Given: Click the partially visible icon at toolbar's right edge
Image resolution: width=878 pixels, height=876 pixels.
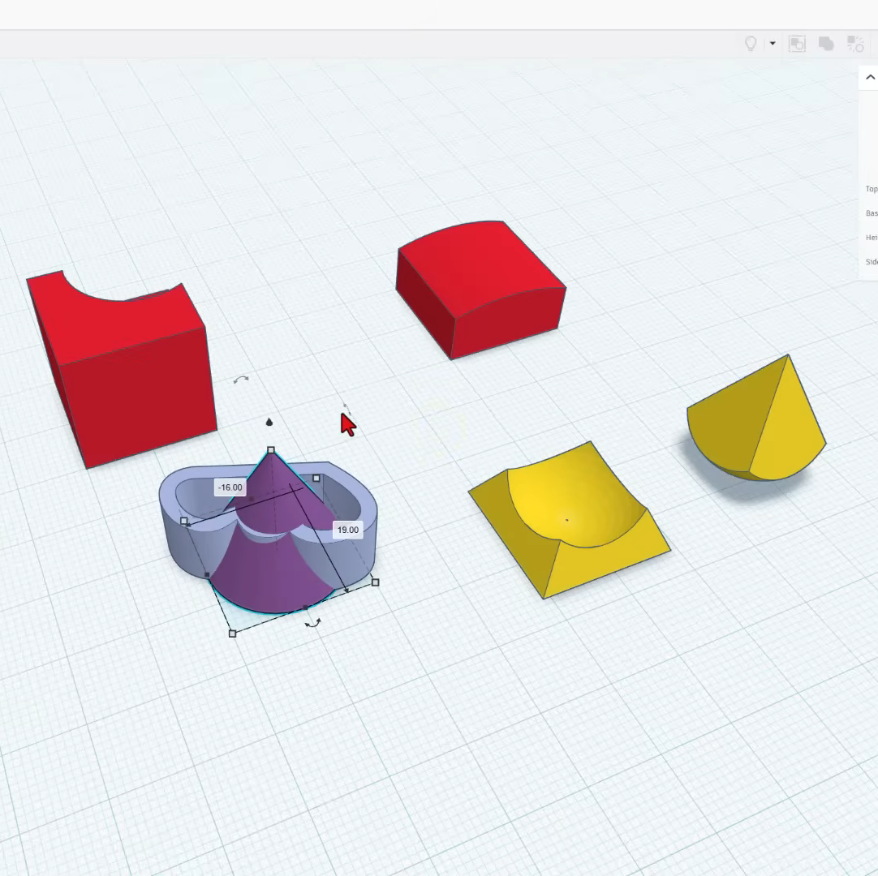Looking at the screenshot, I should (855, 44).
